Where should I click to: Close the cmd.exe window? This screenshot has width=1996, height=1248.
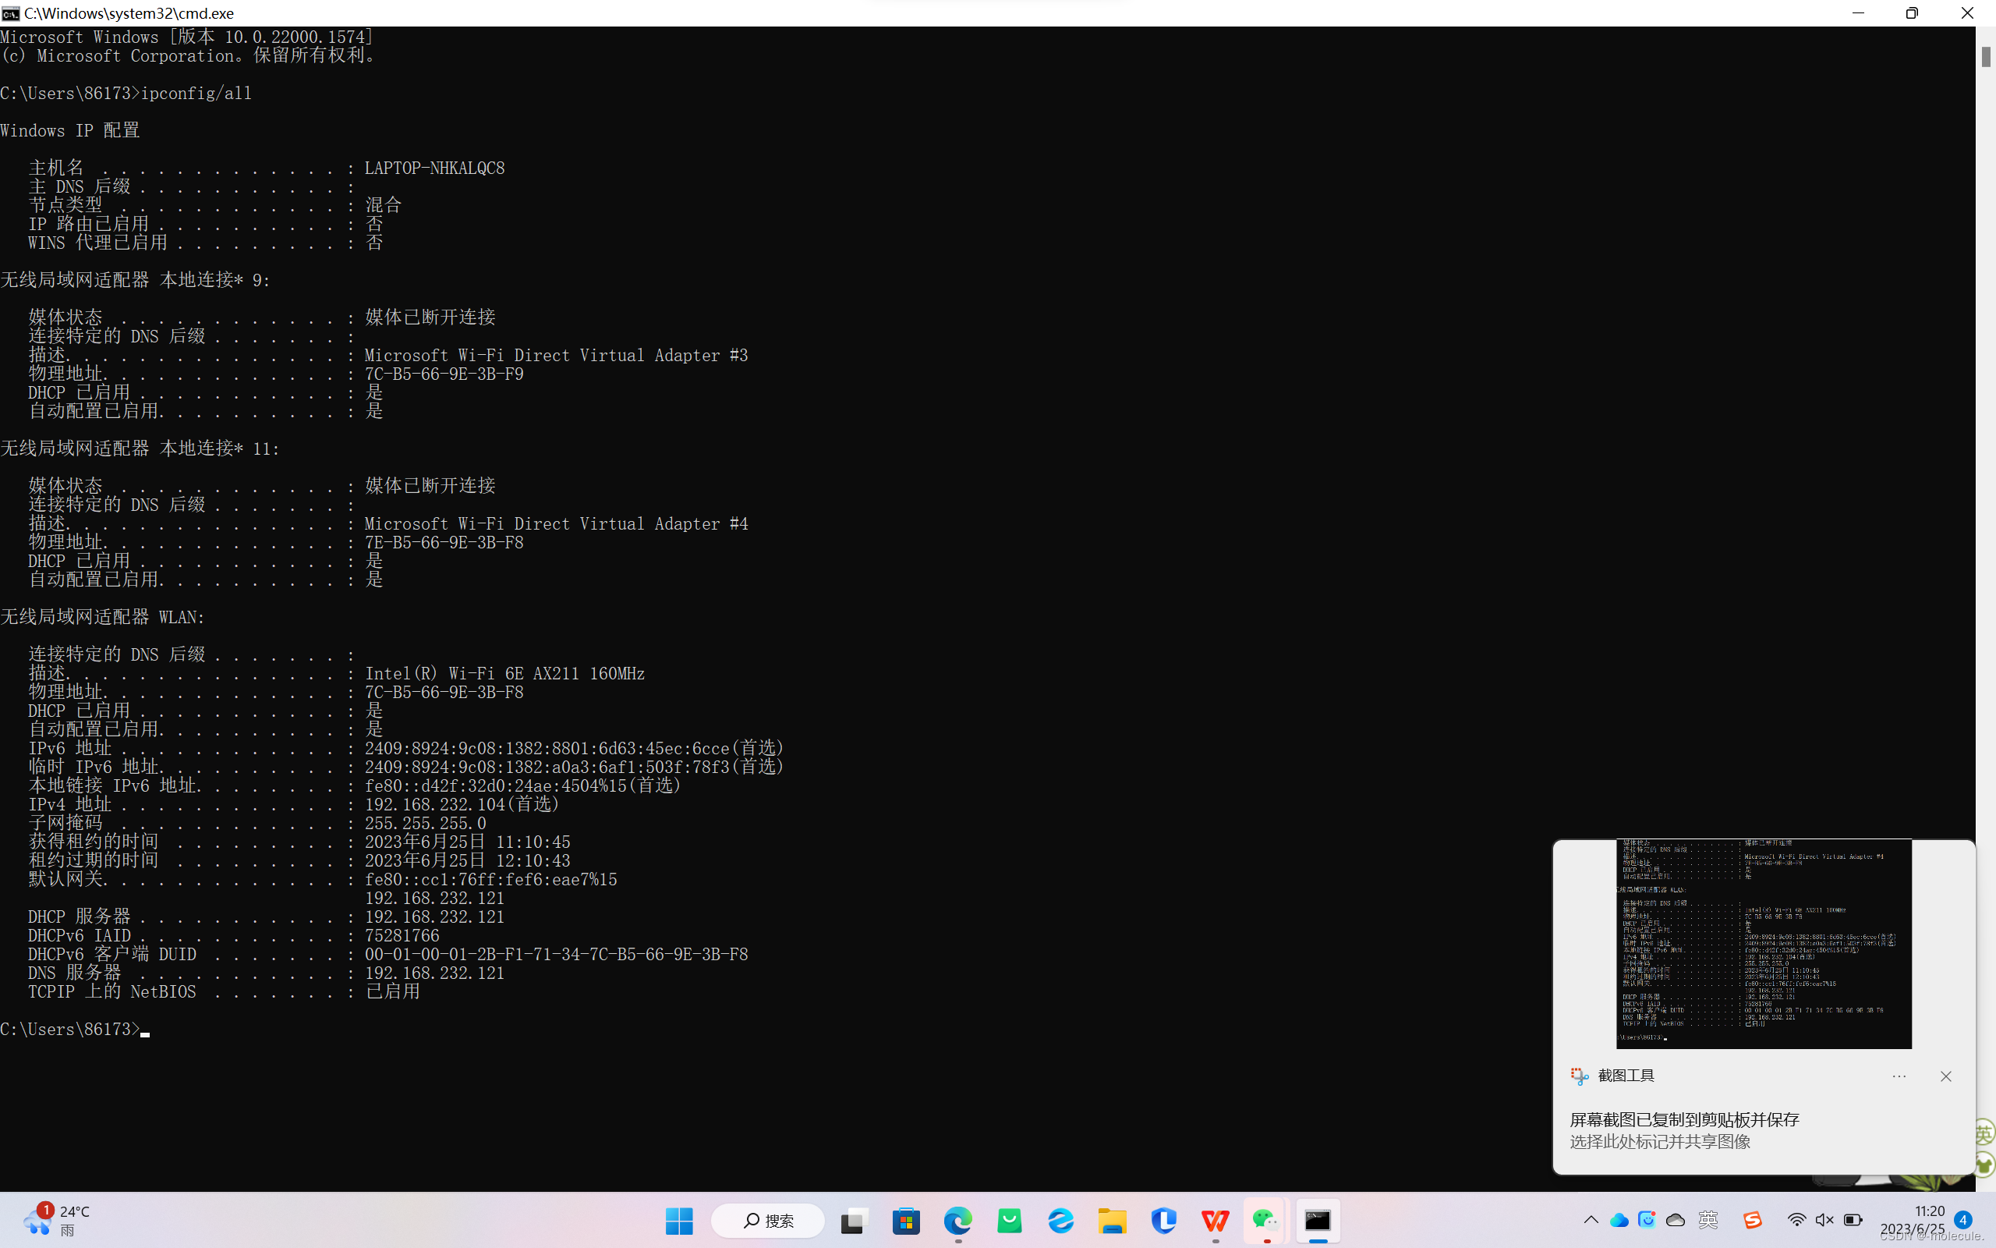point(1967,13)
